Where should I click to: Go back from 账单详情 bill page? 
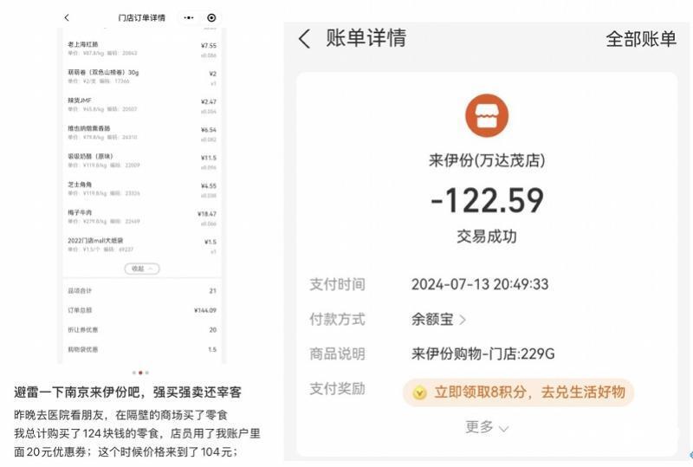tap(305, 39)
